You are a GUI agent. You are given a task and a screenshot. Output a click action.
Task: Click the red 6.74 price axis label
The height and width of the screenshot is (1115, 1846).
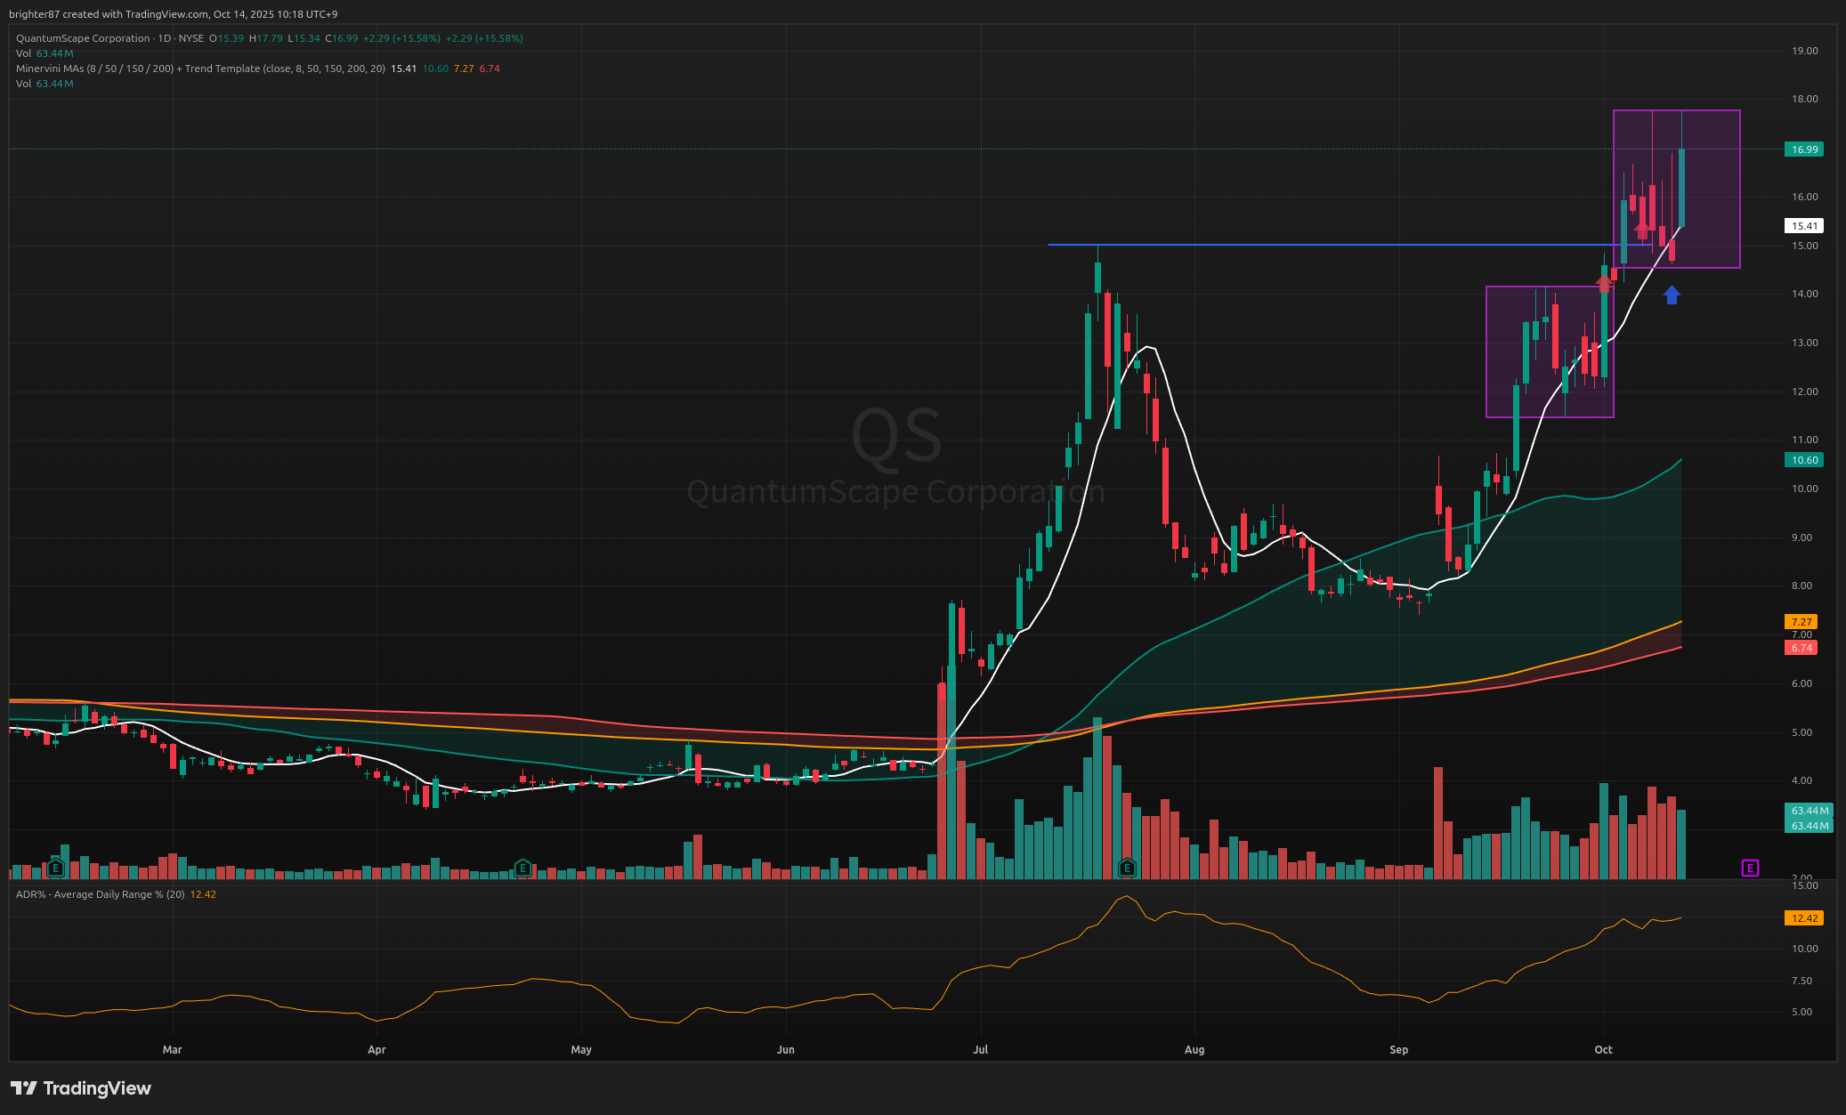click(x=1801, y=648)
